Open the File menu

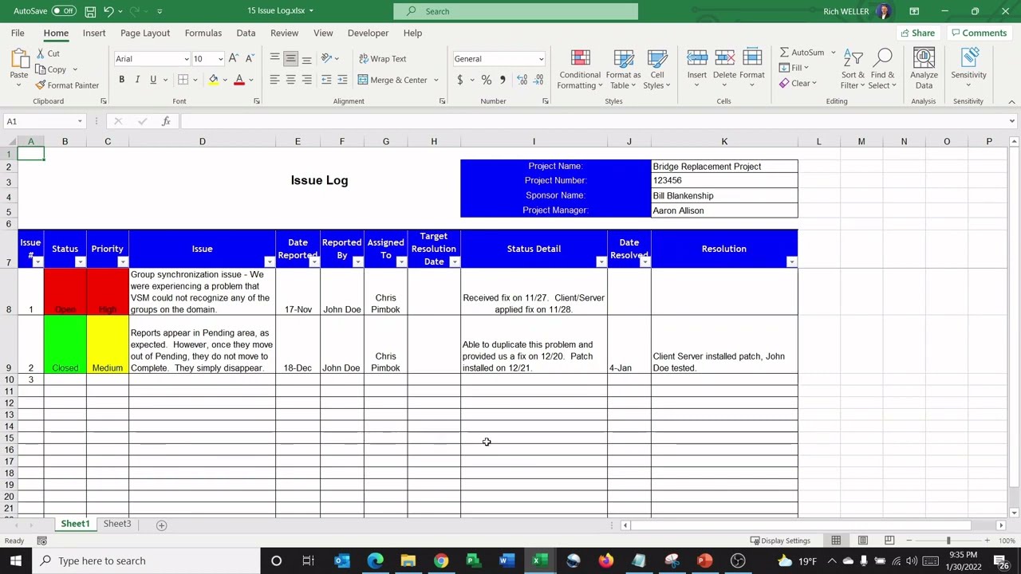point(18,33)
